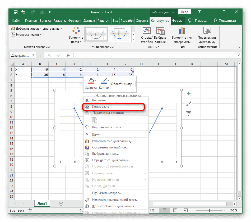Expand the Добавить элемент диаграммы dropdown
The image size is (251, 222).
37,29
